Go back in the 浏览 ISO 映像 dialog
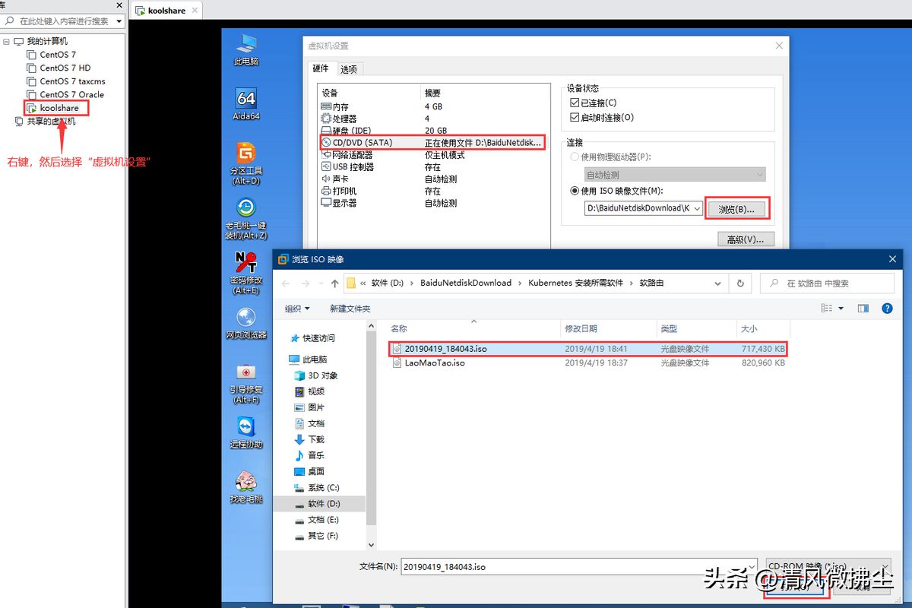912x608 pixels. (x=286, y=283)
